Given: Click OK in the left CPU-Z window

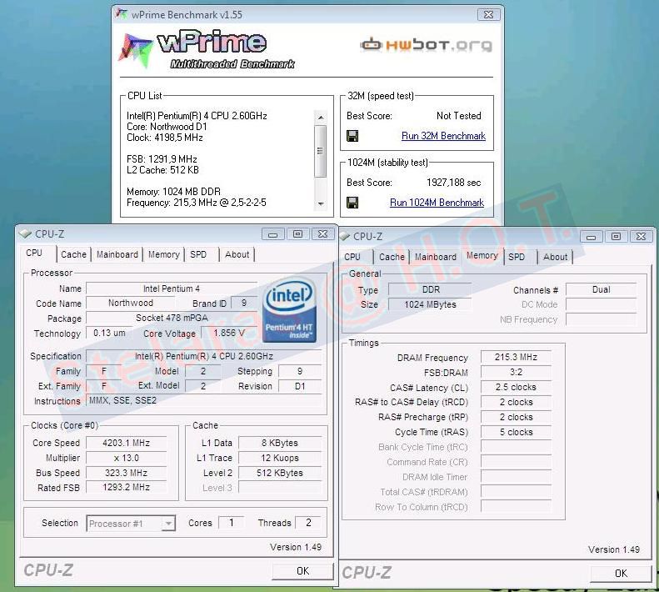Looking at the screenshot, I should tap(302, 571).
